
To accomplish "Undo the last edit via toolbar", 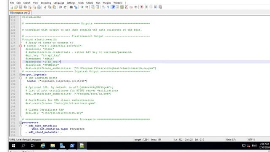I will point(60,7).
